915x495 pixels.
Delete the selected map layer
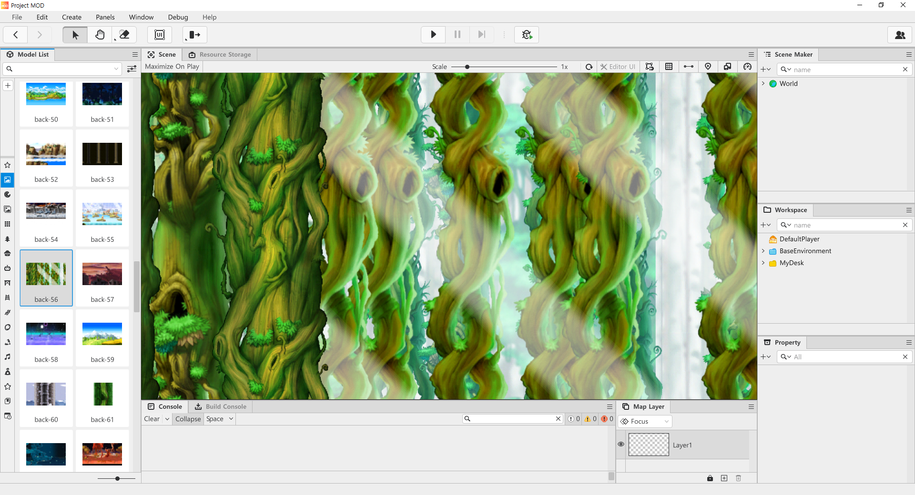(739, 478)
